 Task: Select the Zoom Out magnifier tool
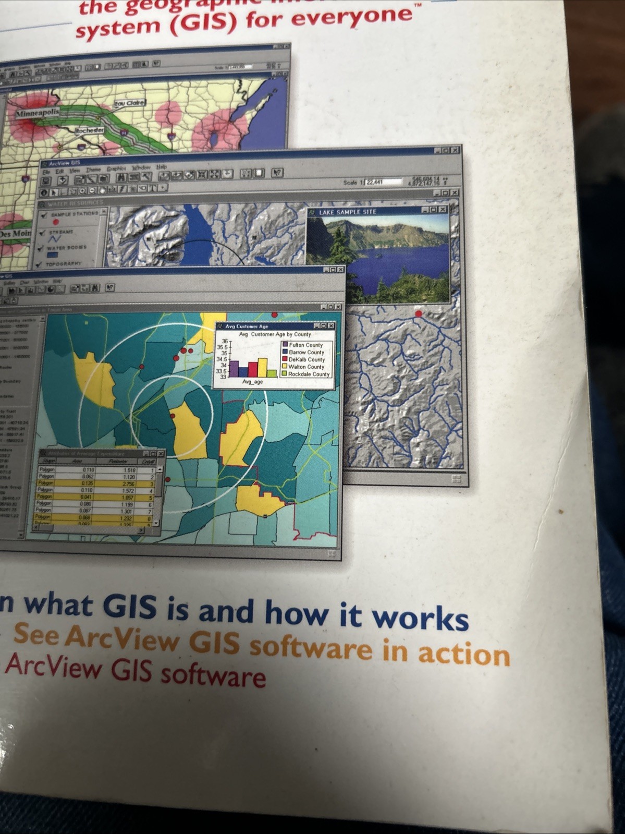tap(93, 191)
